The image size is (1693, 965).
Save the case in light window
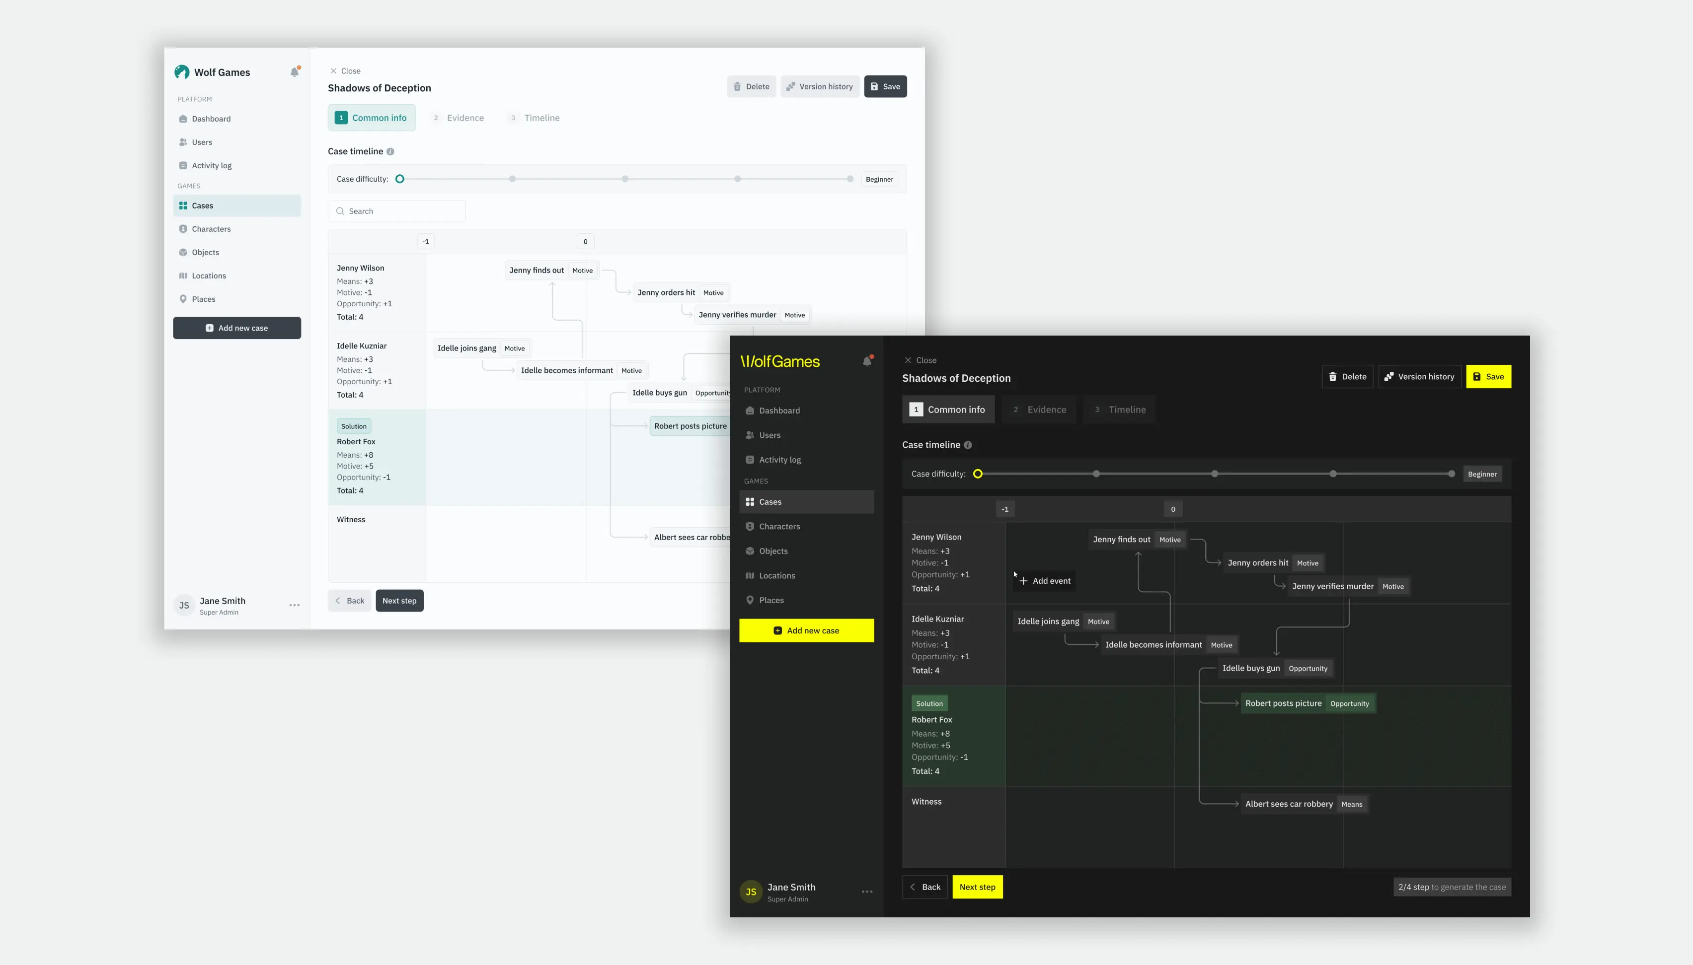pos(885,86)
